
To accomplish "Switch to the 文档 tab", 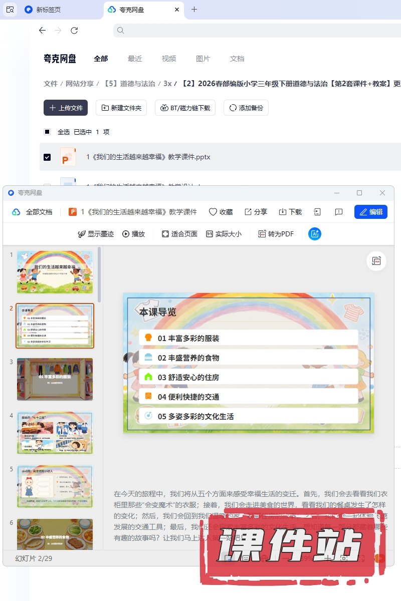I will pyautogui.click(x=237, y=59).
